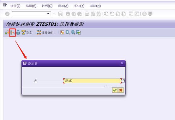Click the Find binoculars icon
This screenshot has width=175, height=120.
[93, 14]
